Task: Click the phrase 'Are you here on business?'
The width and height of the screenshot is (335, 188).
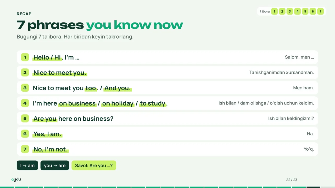Action: click(73, 119)
